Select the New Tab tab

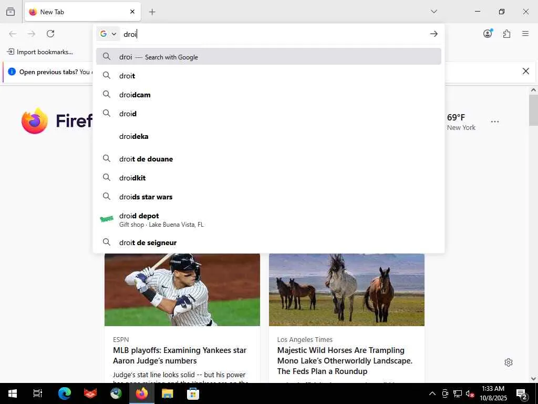(82, 12)
